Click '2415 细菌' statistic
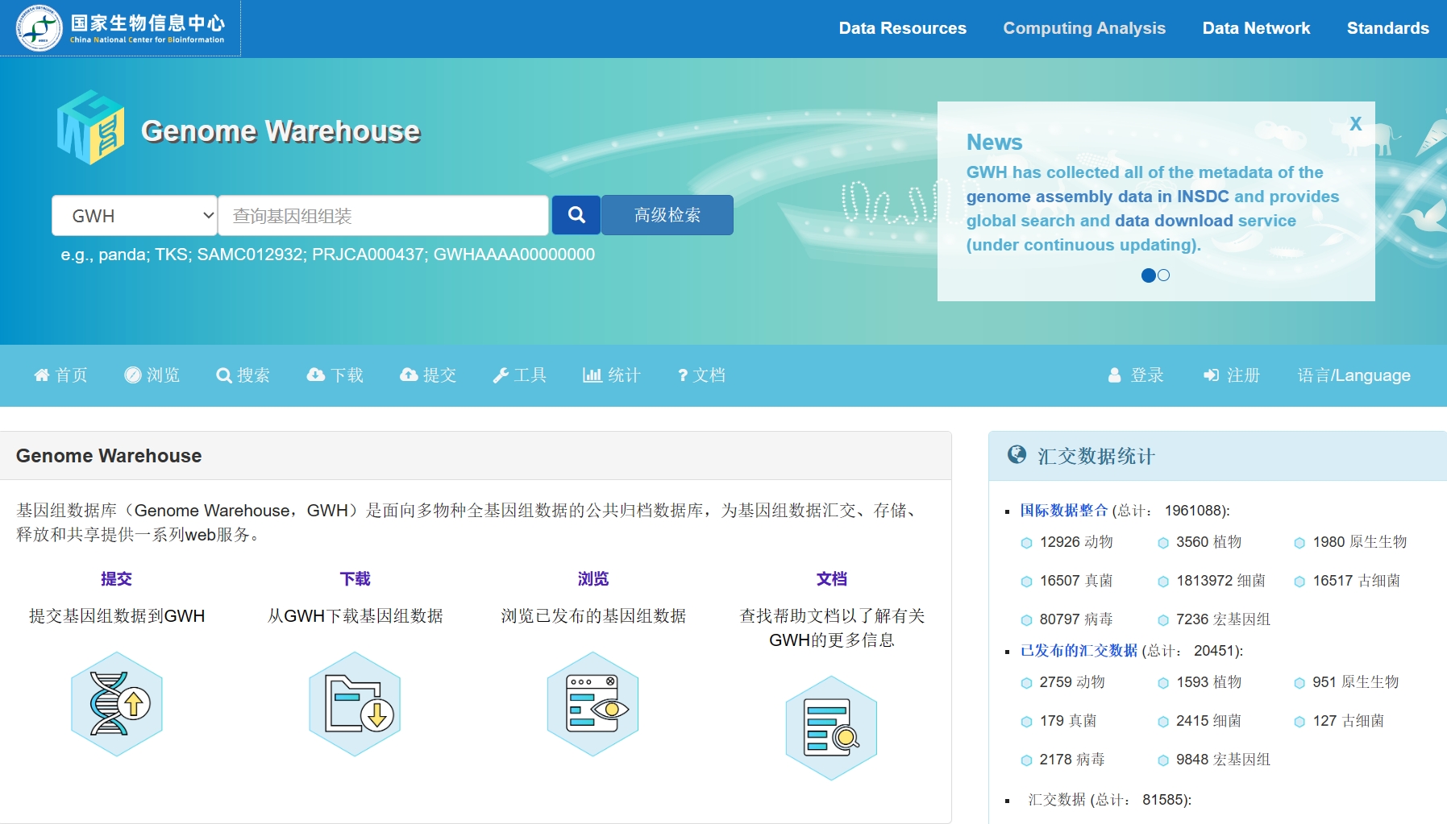The height and width of the screenshot is (824, 1447). click(1208, 721)
